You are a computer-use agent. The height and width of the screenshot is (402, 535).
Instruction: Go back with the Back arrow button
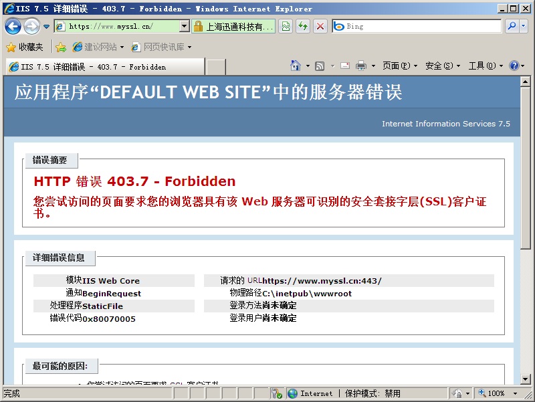(x=13, y=26)
